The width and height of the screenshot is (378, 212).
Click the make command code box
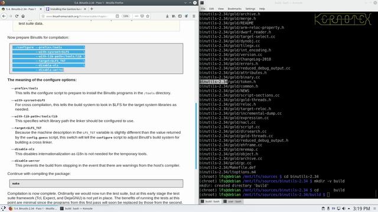pos(96,183)
